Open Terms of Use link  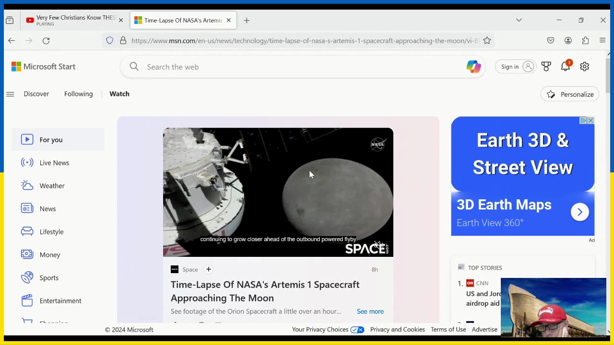coord(448,329)
